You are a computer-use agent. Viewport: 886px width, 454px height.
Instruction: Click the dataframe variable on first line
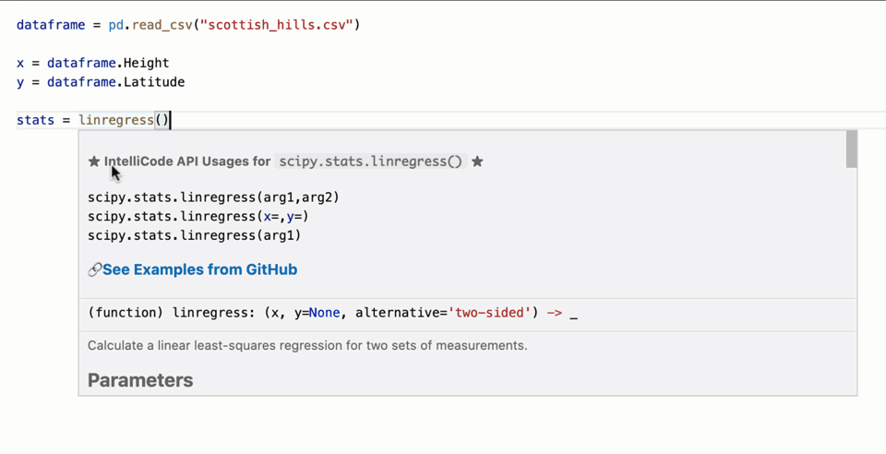click(51, 26)
